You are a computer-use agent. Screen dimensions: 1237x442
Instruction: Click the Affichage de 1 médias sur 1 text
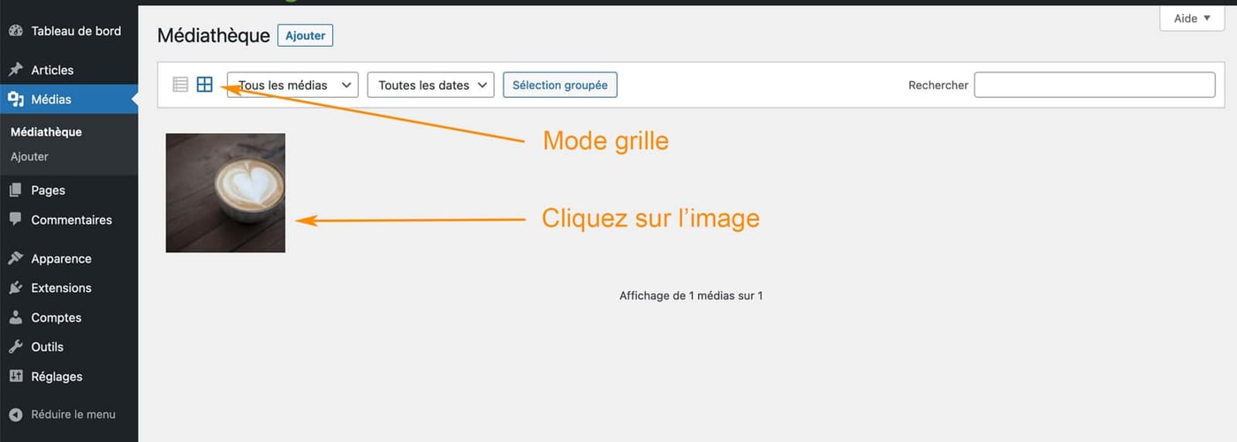point(691,296)
